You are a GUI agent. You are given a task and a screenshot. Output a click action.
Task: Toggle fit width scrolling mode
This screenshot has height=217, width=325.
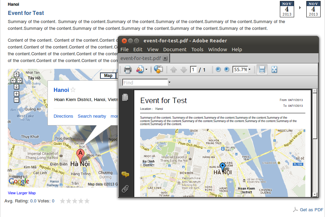262,70
